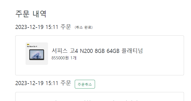191x101 pixels.
Task: Click the 855000원 price text
Action: pos(60,58)
